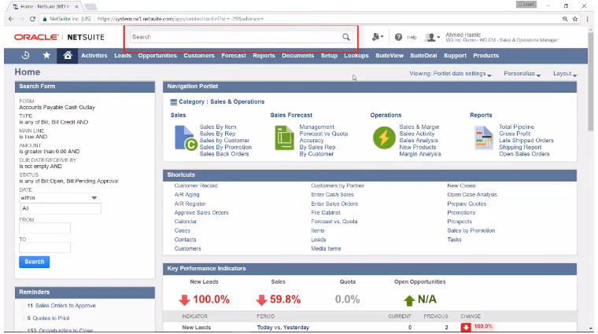This screenshot has height=334, width=598.
Task: Expand the Date 'within' dropdown
Action: click(59, 198)
